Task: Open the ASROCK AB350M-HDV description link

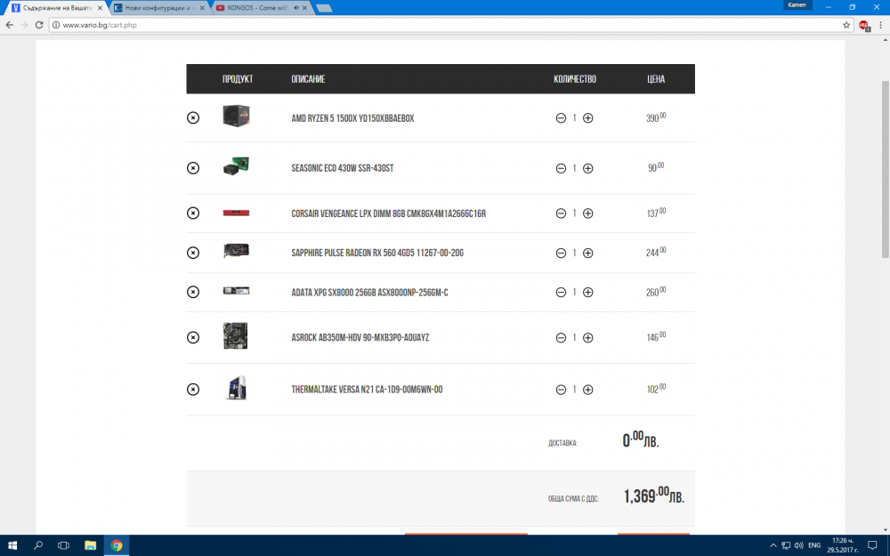Action: tap(360, 337)
